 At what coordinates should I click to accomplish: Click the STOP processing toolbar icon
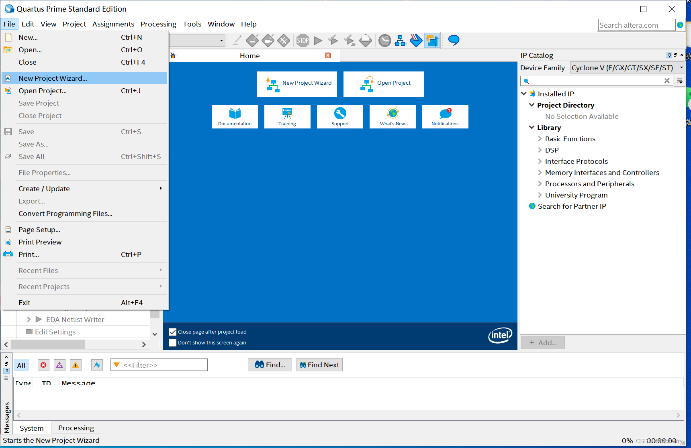tap(303, 40)
